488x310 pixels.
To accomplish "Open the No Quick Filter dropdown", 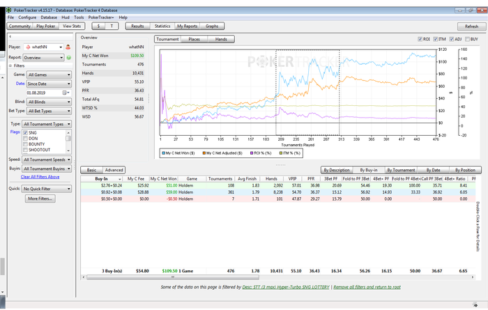I will point(47,189).
